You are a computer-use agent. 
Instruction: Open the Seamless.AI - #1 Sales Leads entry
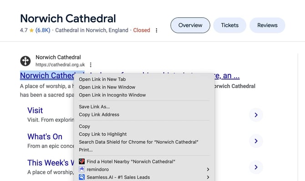tap(144, 177)
